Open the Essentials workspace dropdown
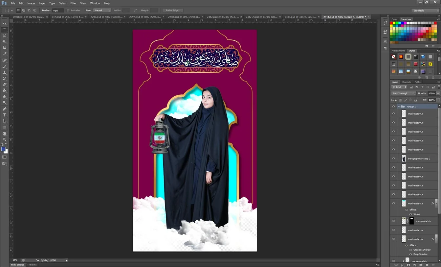Image resolution: width=441 pixels, height=267 pixels. point(426,11)
